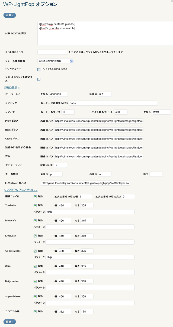Toggle リンクタグの前に表示する checkbox
Screen dimensions: 173x327
pos(39,69)
